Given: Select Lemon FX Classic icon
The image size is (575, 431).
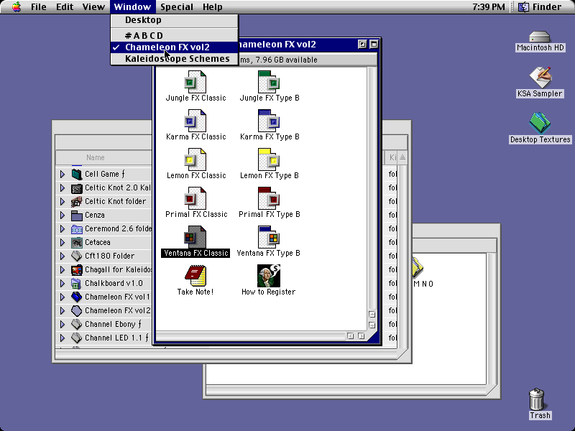Looking at the screenshot, I should pyautogui.click(x=195, y=159).
